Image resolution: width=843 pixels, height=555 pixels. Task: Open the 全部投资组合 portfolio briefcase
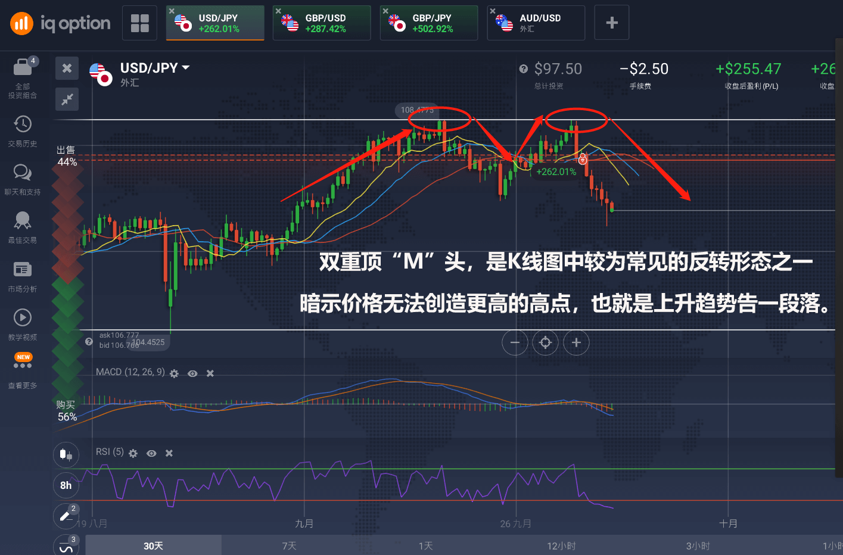[23, 78]
